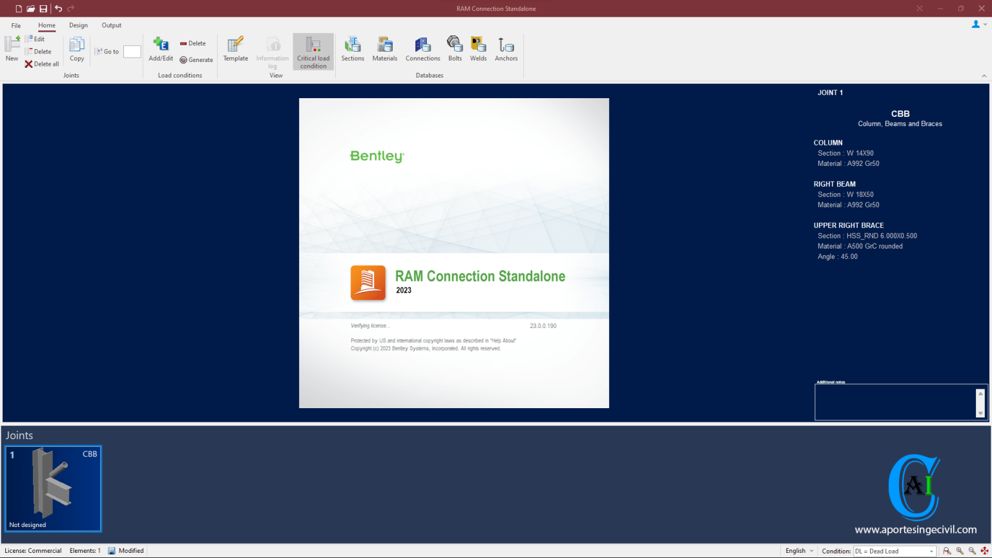Collapse the ribbon with the chevron

coord(984,76)
